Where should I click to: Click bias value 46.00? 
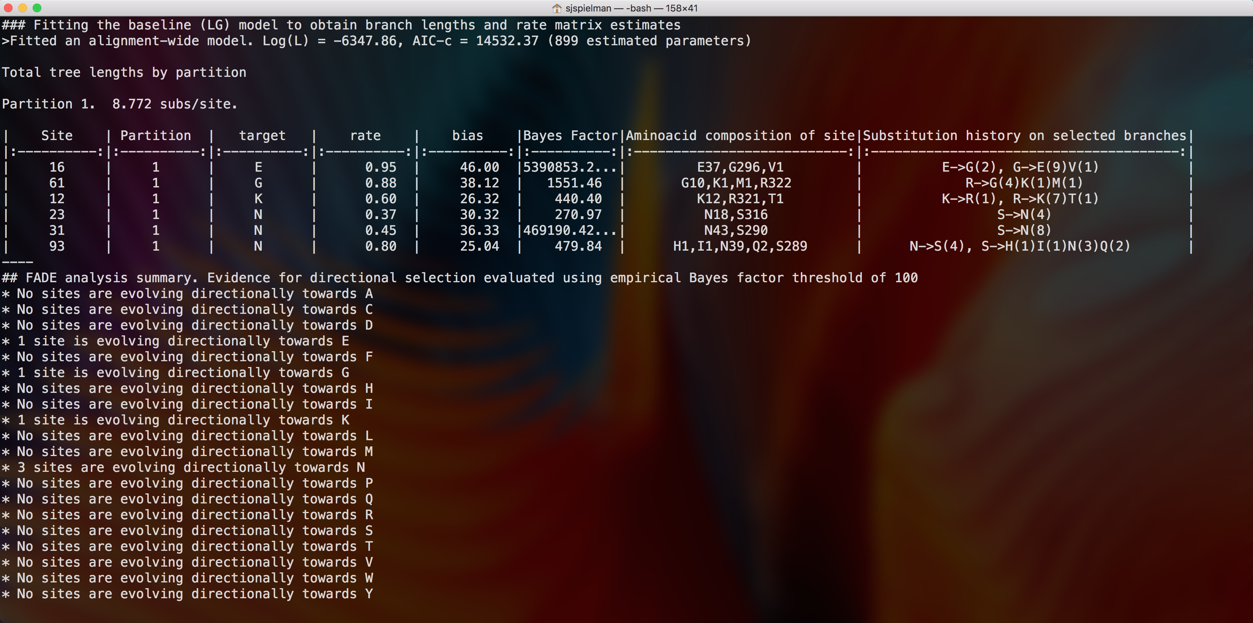coord(479,167)
